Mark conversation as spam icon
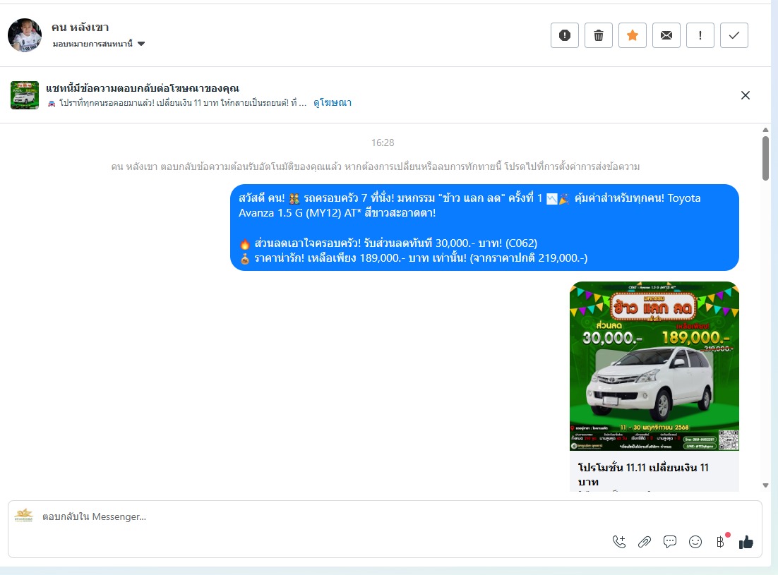Viewport: 778px width, 575px height. (x=565, y=35)
